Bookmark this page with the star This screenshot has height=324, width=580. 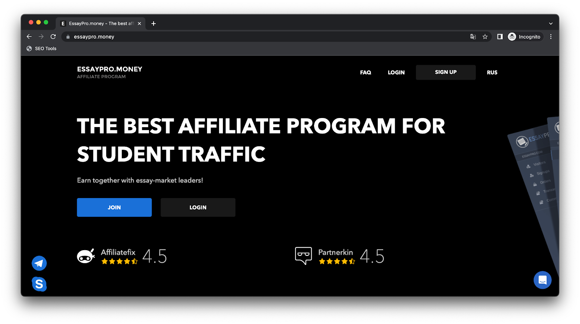[485, 37]
